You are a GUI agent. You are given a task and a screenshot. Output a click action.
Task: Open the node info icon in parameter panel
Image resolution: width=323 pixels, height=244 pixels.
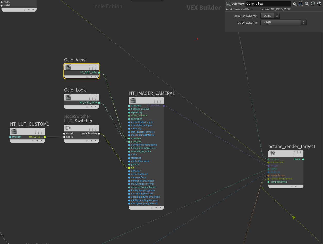pyautogui.click(x=313, y=4)
